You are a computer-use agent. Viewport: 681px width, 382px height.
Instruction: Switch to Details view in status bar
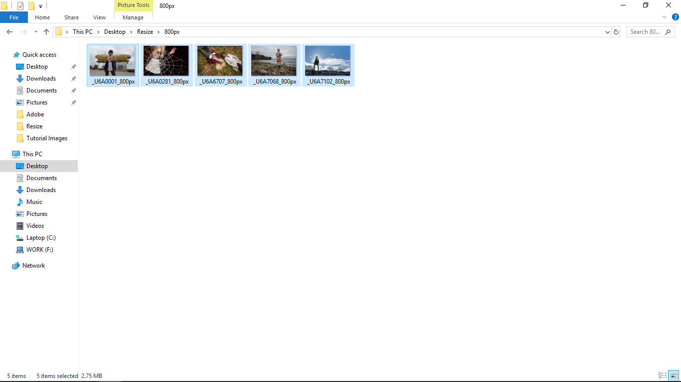pyautogui.click(x=663, y=376)
